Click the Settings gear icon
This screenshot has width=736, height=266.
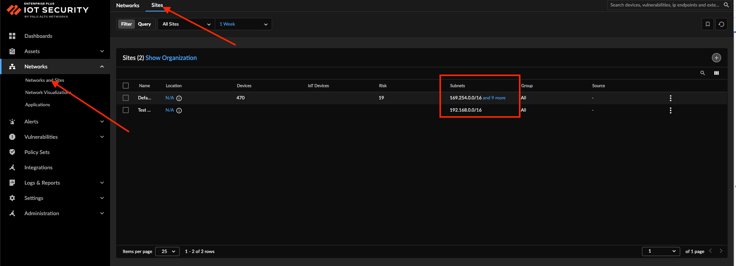(x=12, y=198)
